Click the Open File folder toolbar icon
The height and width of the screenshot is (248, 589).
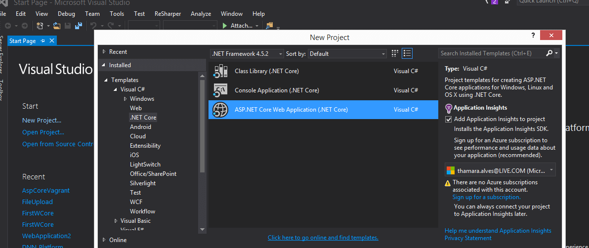pos(57,26)
